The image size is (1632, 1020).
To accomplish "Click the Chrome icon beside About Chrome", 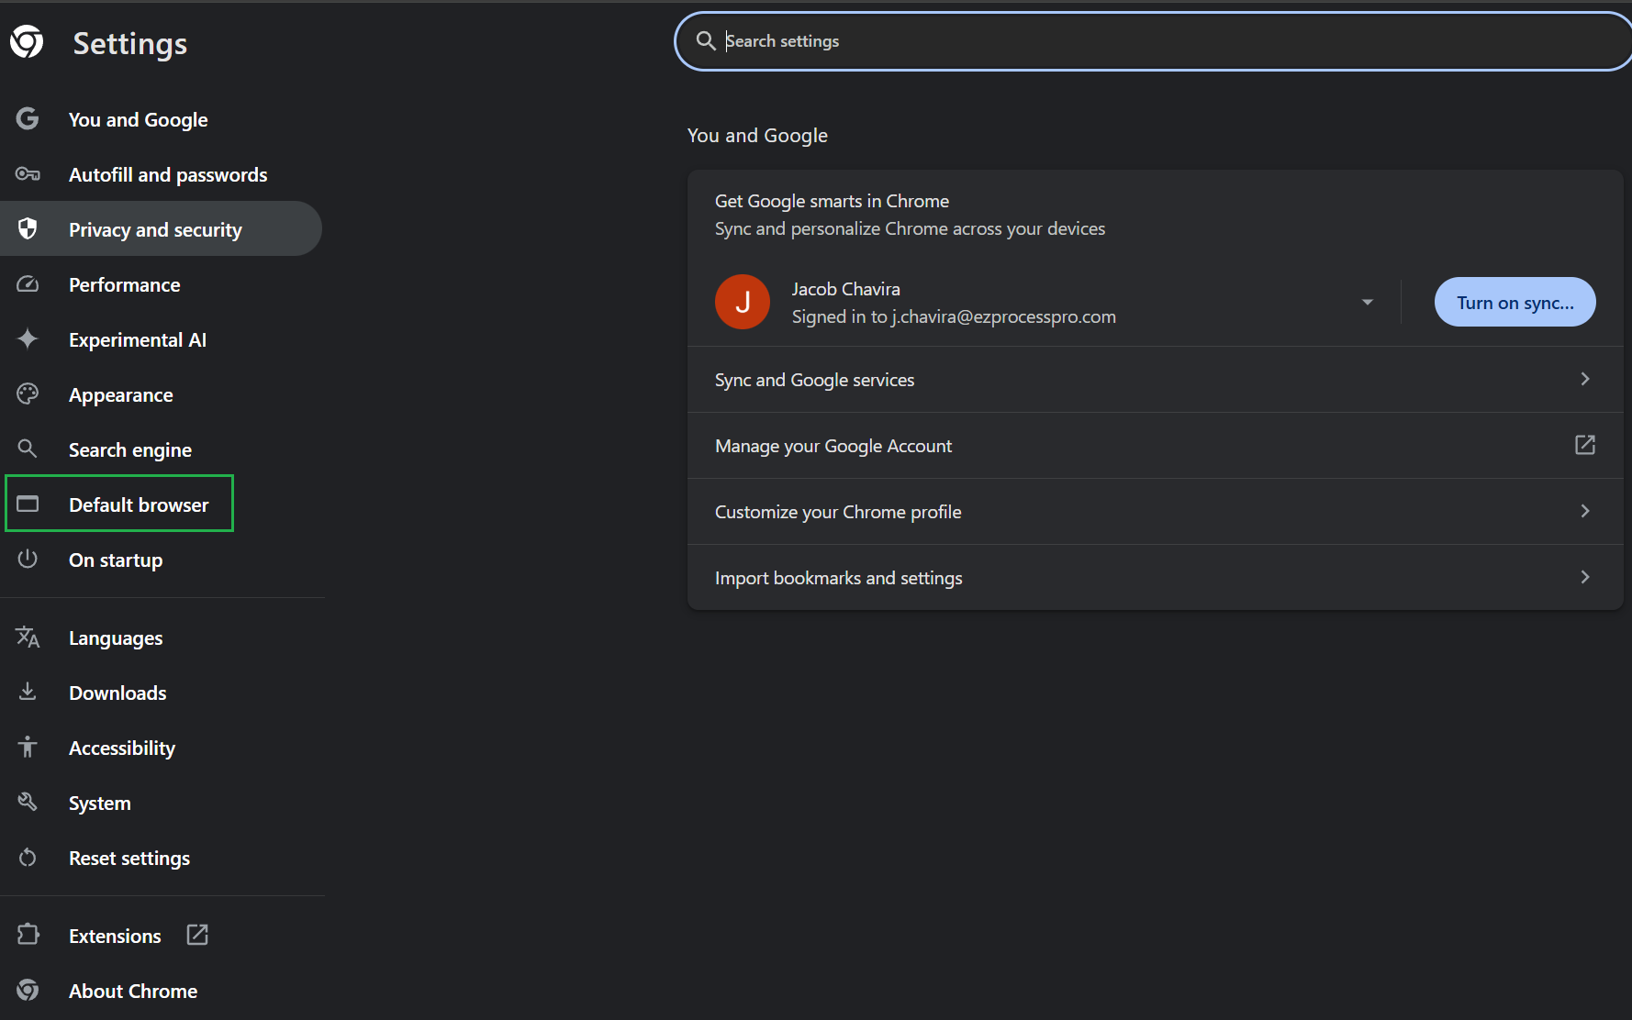I will [28, 990].
